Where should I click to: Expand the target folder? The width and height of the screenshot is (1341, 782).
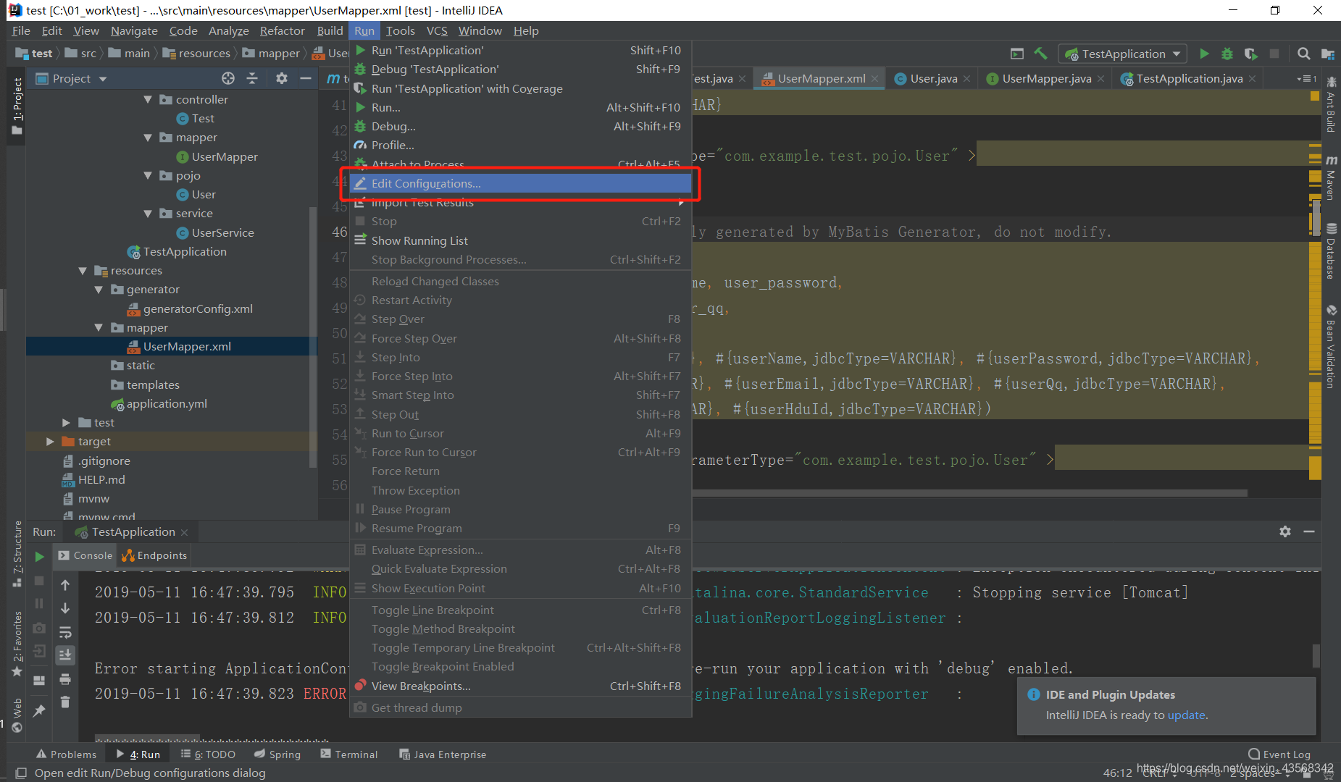pyautogui.click(x=50, y=442)
